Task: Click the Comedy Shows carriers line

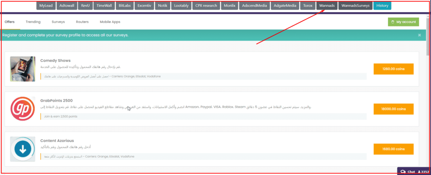Action: (102, 76)
